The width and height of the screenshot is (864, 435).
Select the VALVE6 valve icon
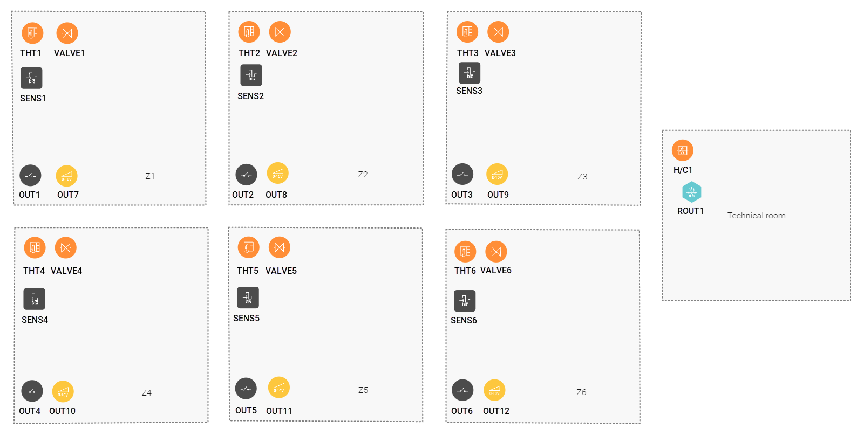pyautogui.click(x=496, y=252)
